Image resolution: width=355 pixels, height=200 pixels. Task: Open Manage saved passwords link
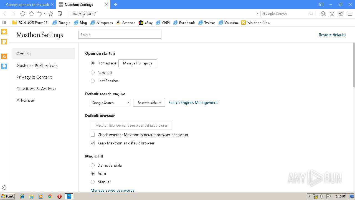click(x=112, y=190)
